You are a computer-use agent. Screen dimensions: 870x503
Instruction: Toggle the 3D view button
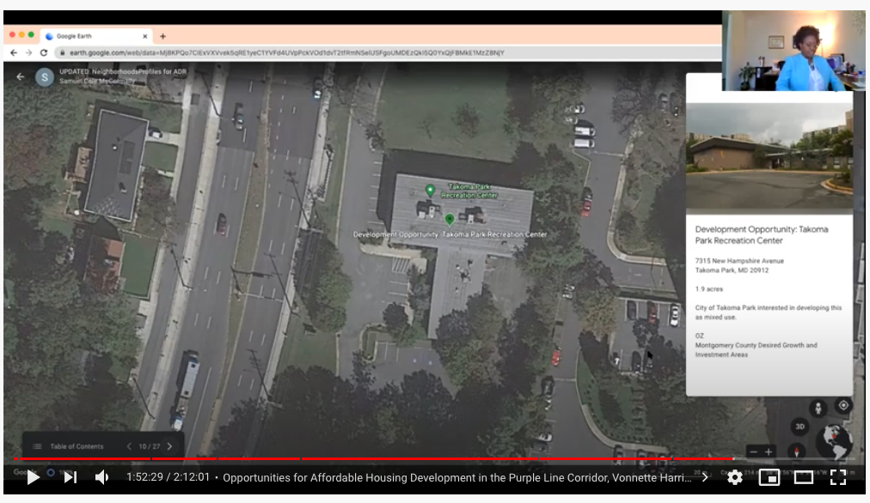tap(800, 427)
